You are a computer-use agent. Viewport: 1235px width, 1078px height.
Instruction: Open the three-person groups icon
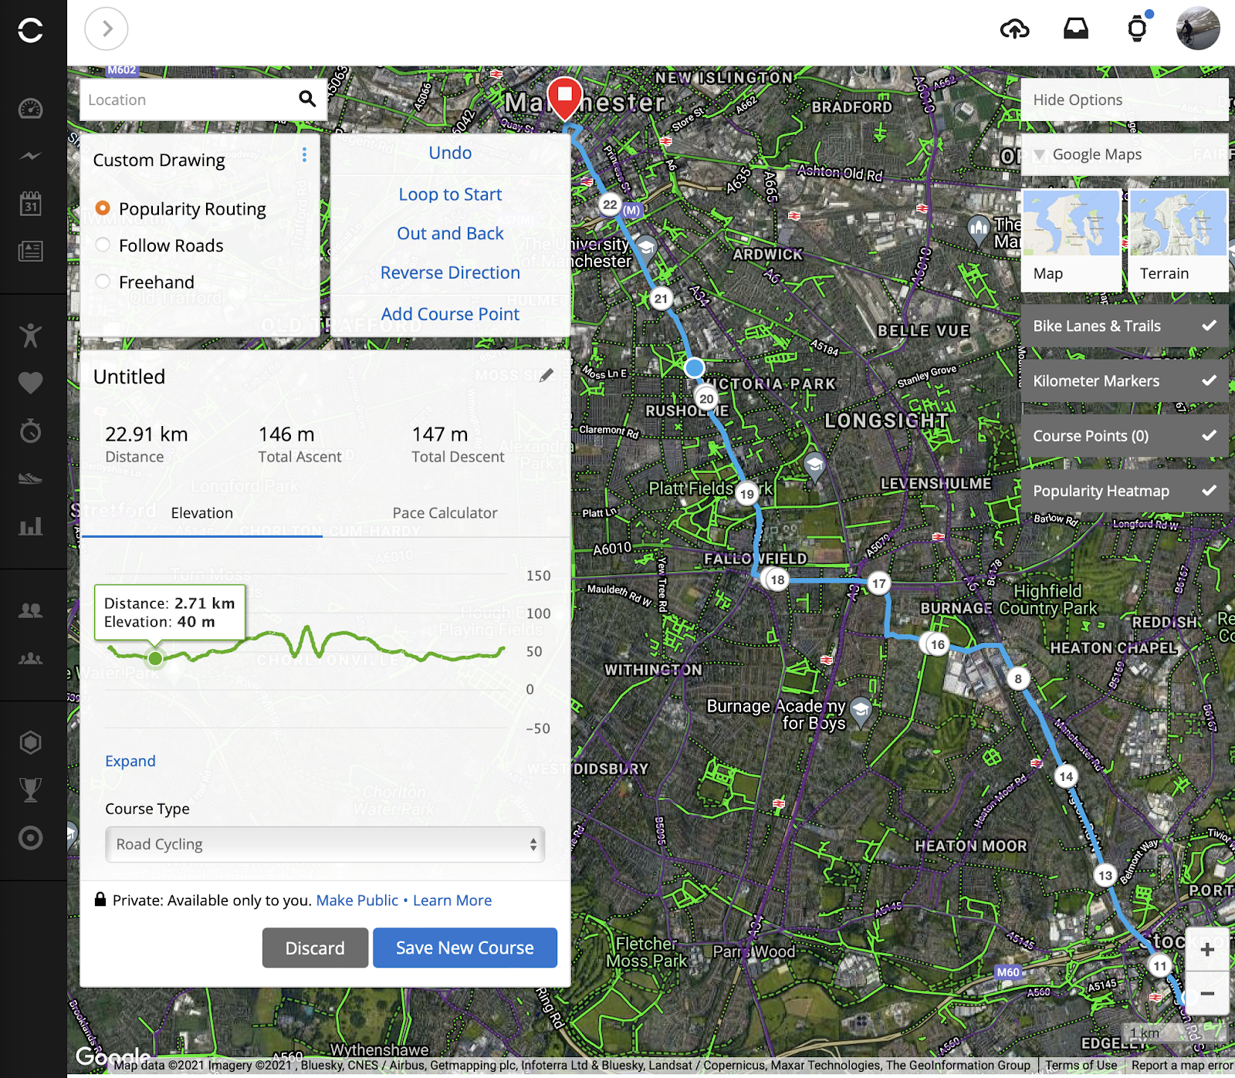tap(30, 658)
